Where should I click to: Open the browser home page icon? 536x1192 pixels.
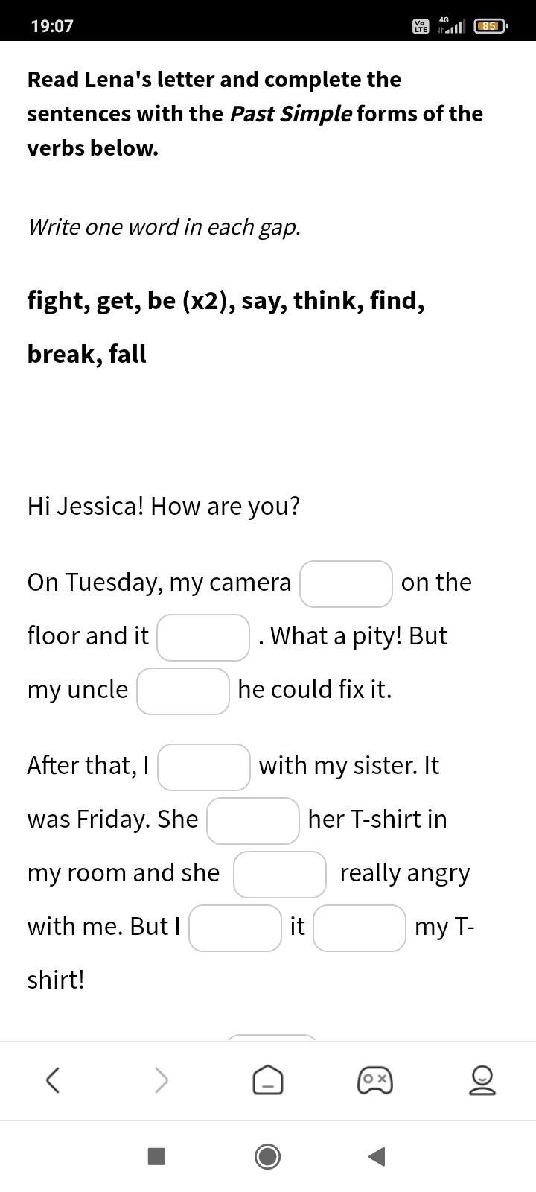(x=268, y=1080)
